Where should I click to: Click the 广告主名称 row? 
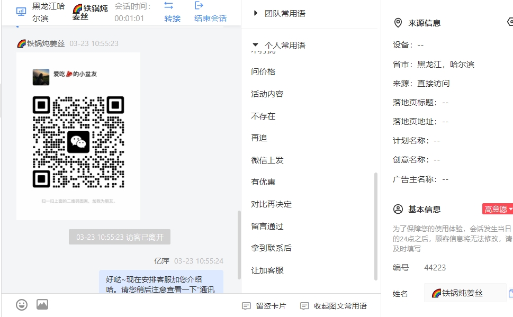click(x=420, y=179)
